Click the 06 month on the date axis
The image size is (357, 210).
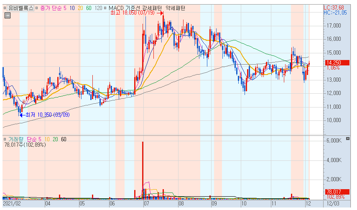(x=112, y=203)
